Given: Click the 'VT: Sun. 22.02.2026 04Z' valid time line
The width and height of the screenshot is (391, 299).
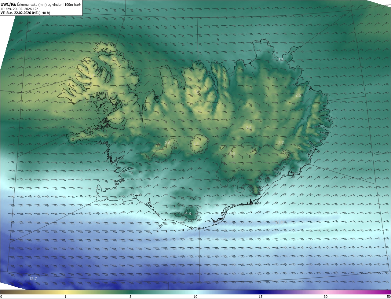Looking at the screenshot, I should tap(19, 13).
